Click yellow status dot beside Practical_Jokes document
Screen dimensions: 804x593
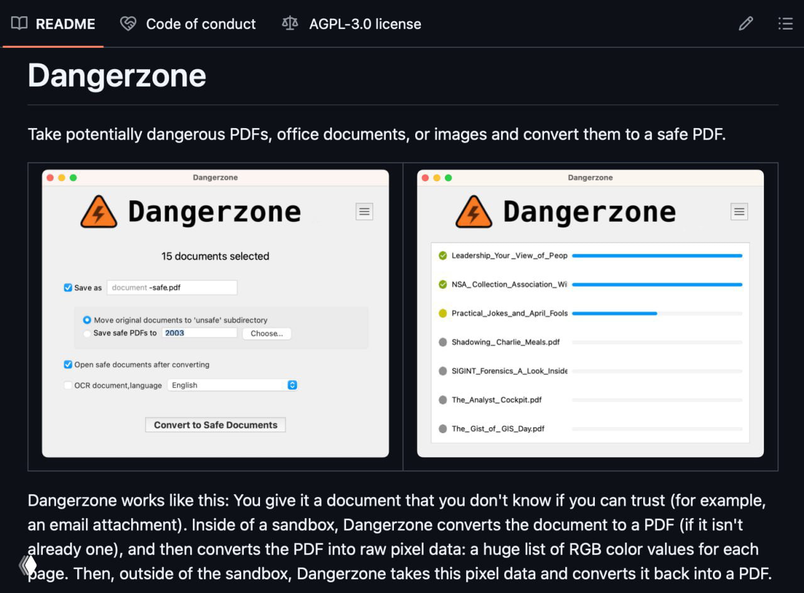coord(443,313)
